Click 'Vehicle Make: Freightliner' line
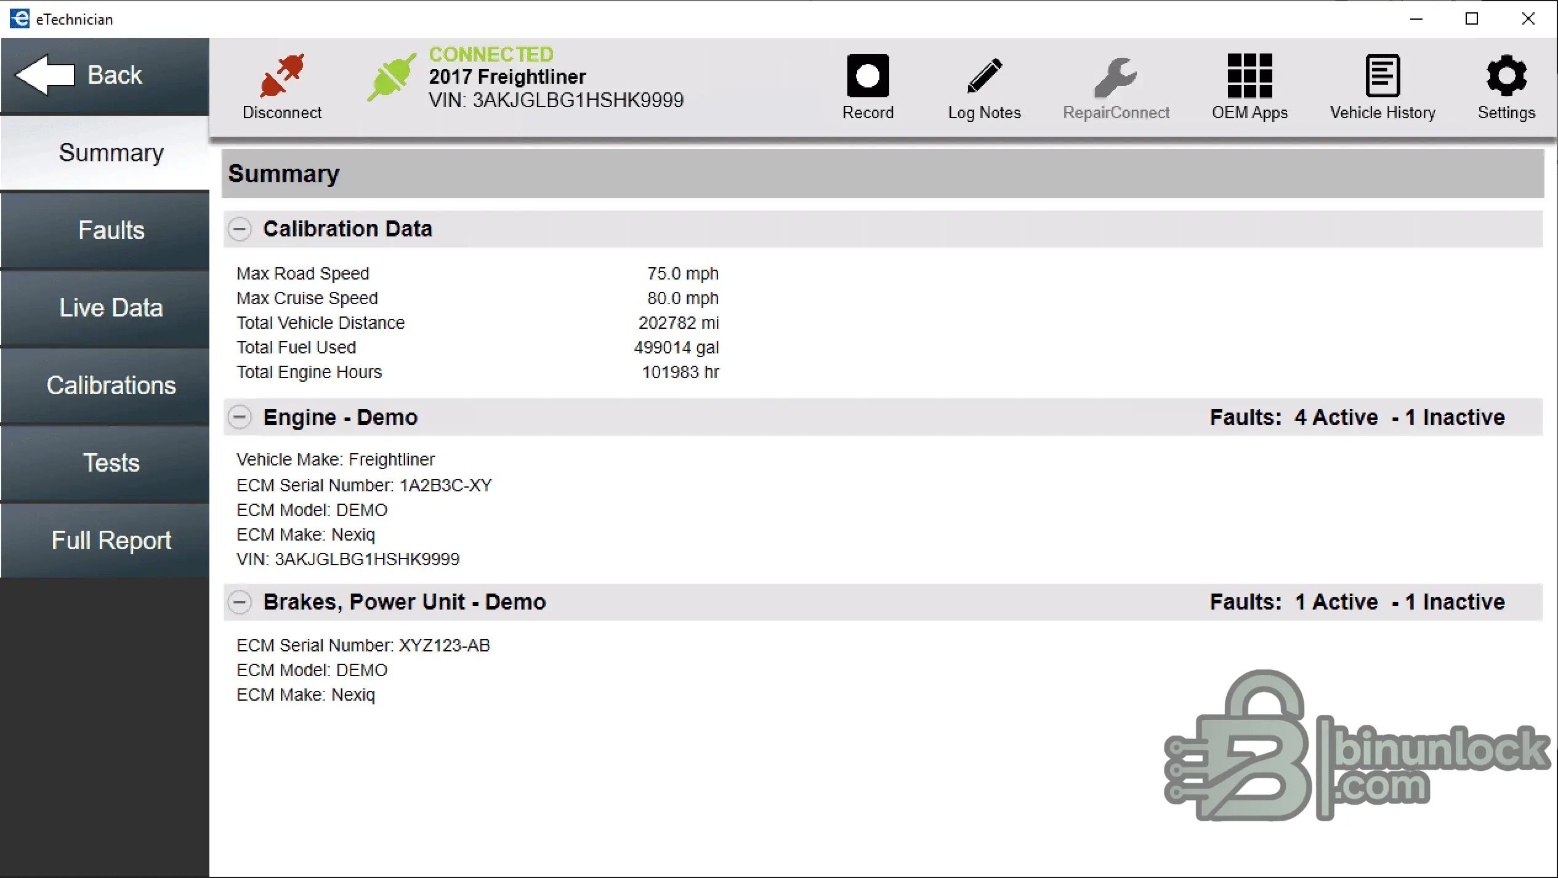 336,460
